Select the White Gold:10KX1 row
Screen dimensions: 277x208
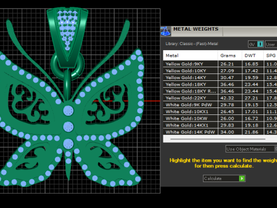click(220, 112)
